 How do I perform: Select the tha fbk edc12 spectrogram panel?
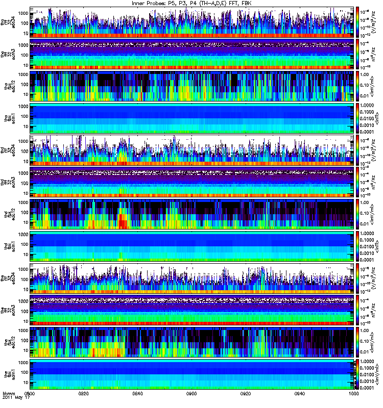coord(192,86)
